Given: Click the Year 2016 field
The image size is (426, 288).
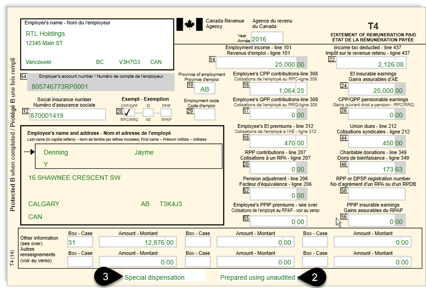Looking at the screenshot, I should click(x=267, y=37).
